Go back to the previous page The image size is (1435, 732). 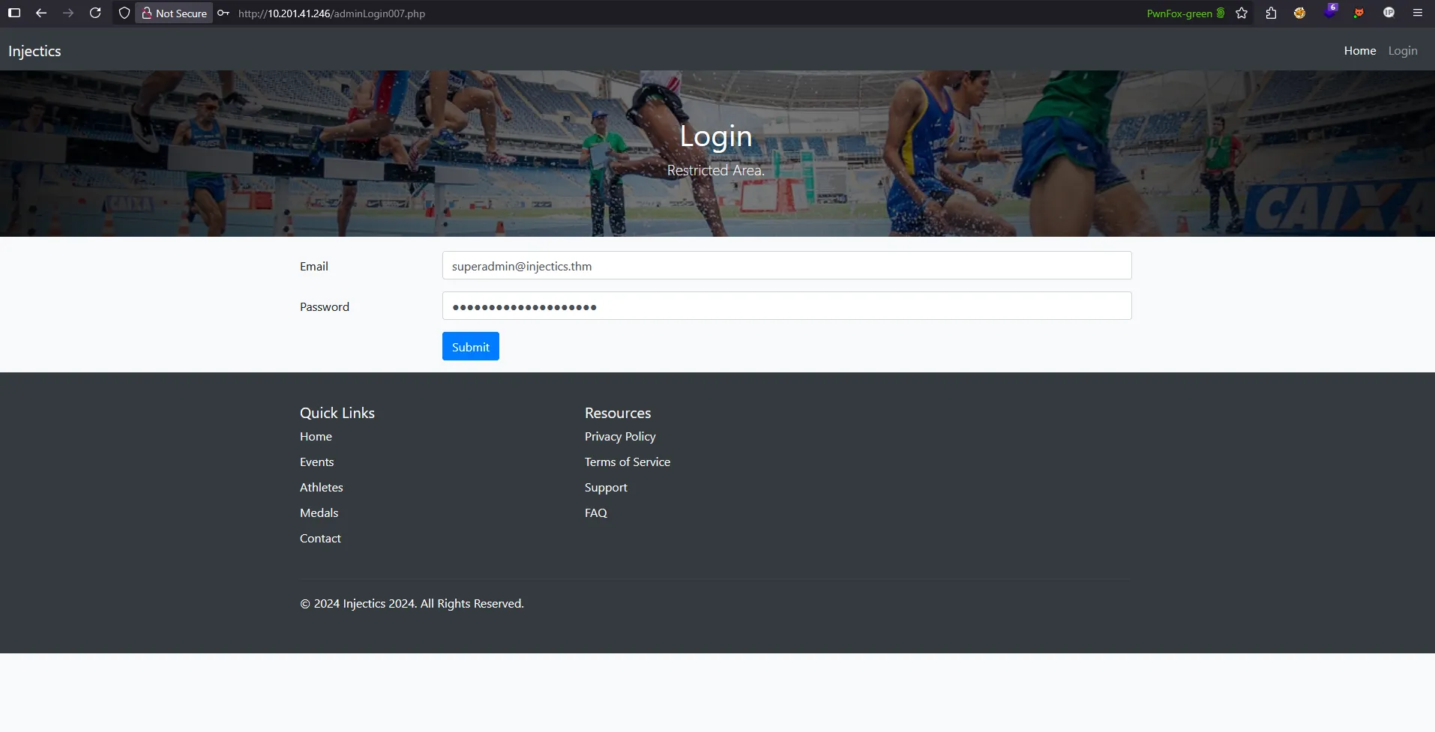pos(41,13)
